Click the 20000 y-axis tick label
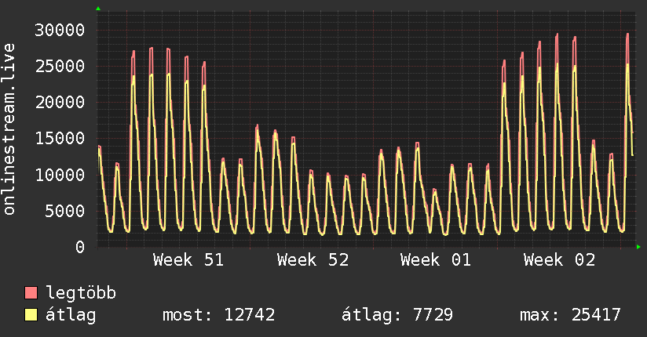Screen dimensions: 647x337 (61, 103)
